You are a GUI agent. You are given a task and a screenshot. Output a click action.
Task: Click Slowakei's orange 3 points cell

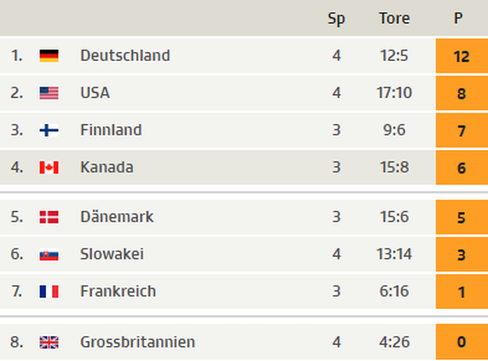tap(462, 255)
